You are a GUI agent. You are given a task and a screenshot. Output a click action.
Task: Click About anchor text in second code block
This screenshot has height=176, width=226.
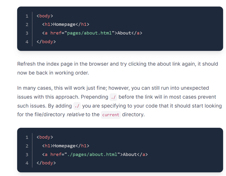tap(130, 154)
